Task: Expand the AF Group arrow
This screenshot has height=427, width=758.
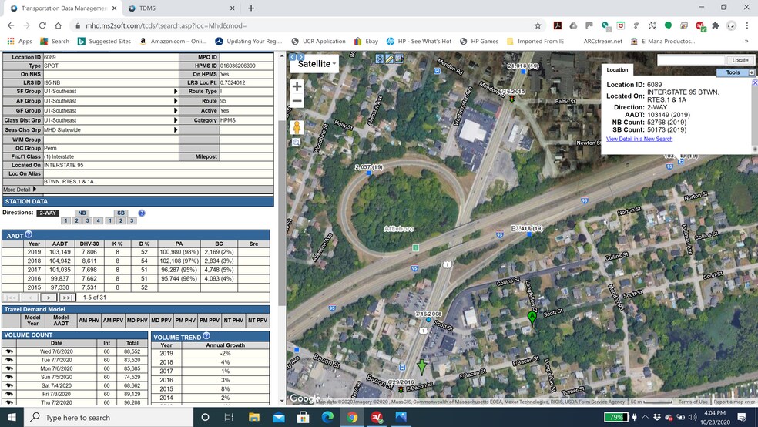Action: [176, 101]
